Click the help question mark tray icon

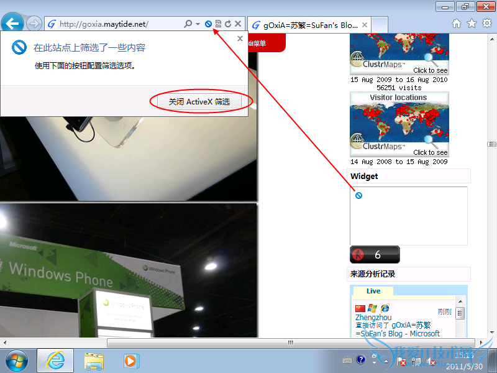pos(361,359)
